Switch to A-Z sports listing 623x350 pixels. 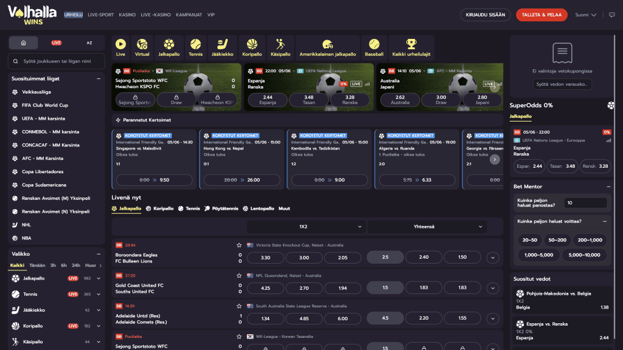[89, 43]
